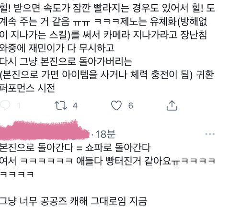Click the text 퍼포먼스 시전
Screen dimensions: 230x209
(x=27, y=88)
